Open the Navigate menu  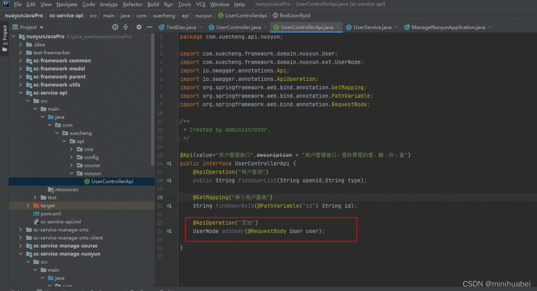pyautogui.click(x=67, y=4)
